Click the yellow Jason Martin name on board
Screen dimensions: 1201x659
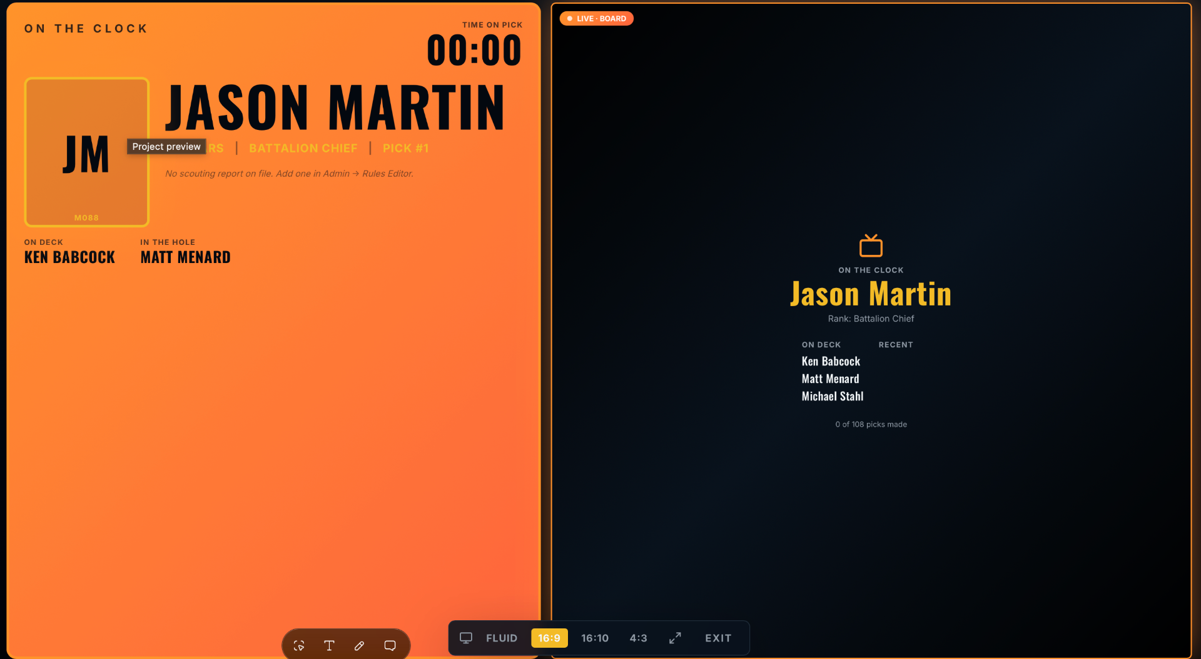[x=871, y=294]
